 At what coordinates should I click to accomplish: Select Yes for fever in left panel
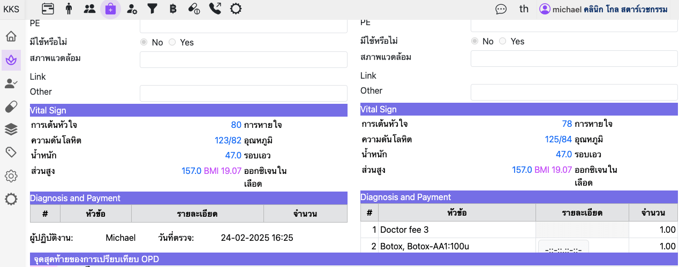[x=172, y=42]
